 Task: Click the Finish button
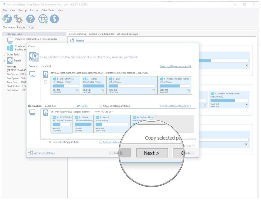click(x=189, y=153)
